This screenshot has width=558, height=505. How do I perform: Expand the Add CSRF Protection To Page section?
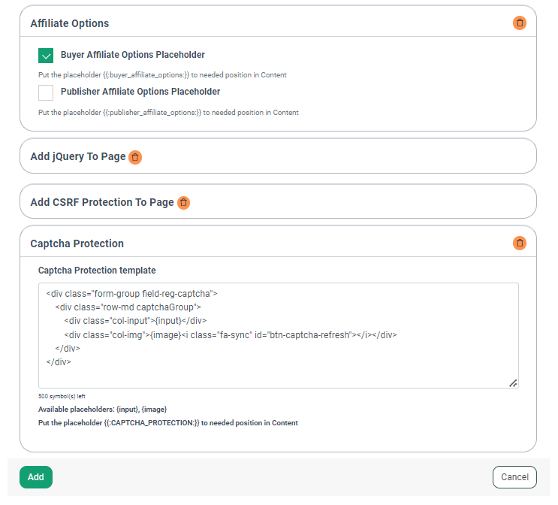(x=101, y=203)
